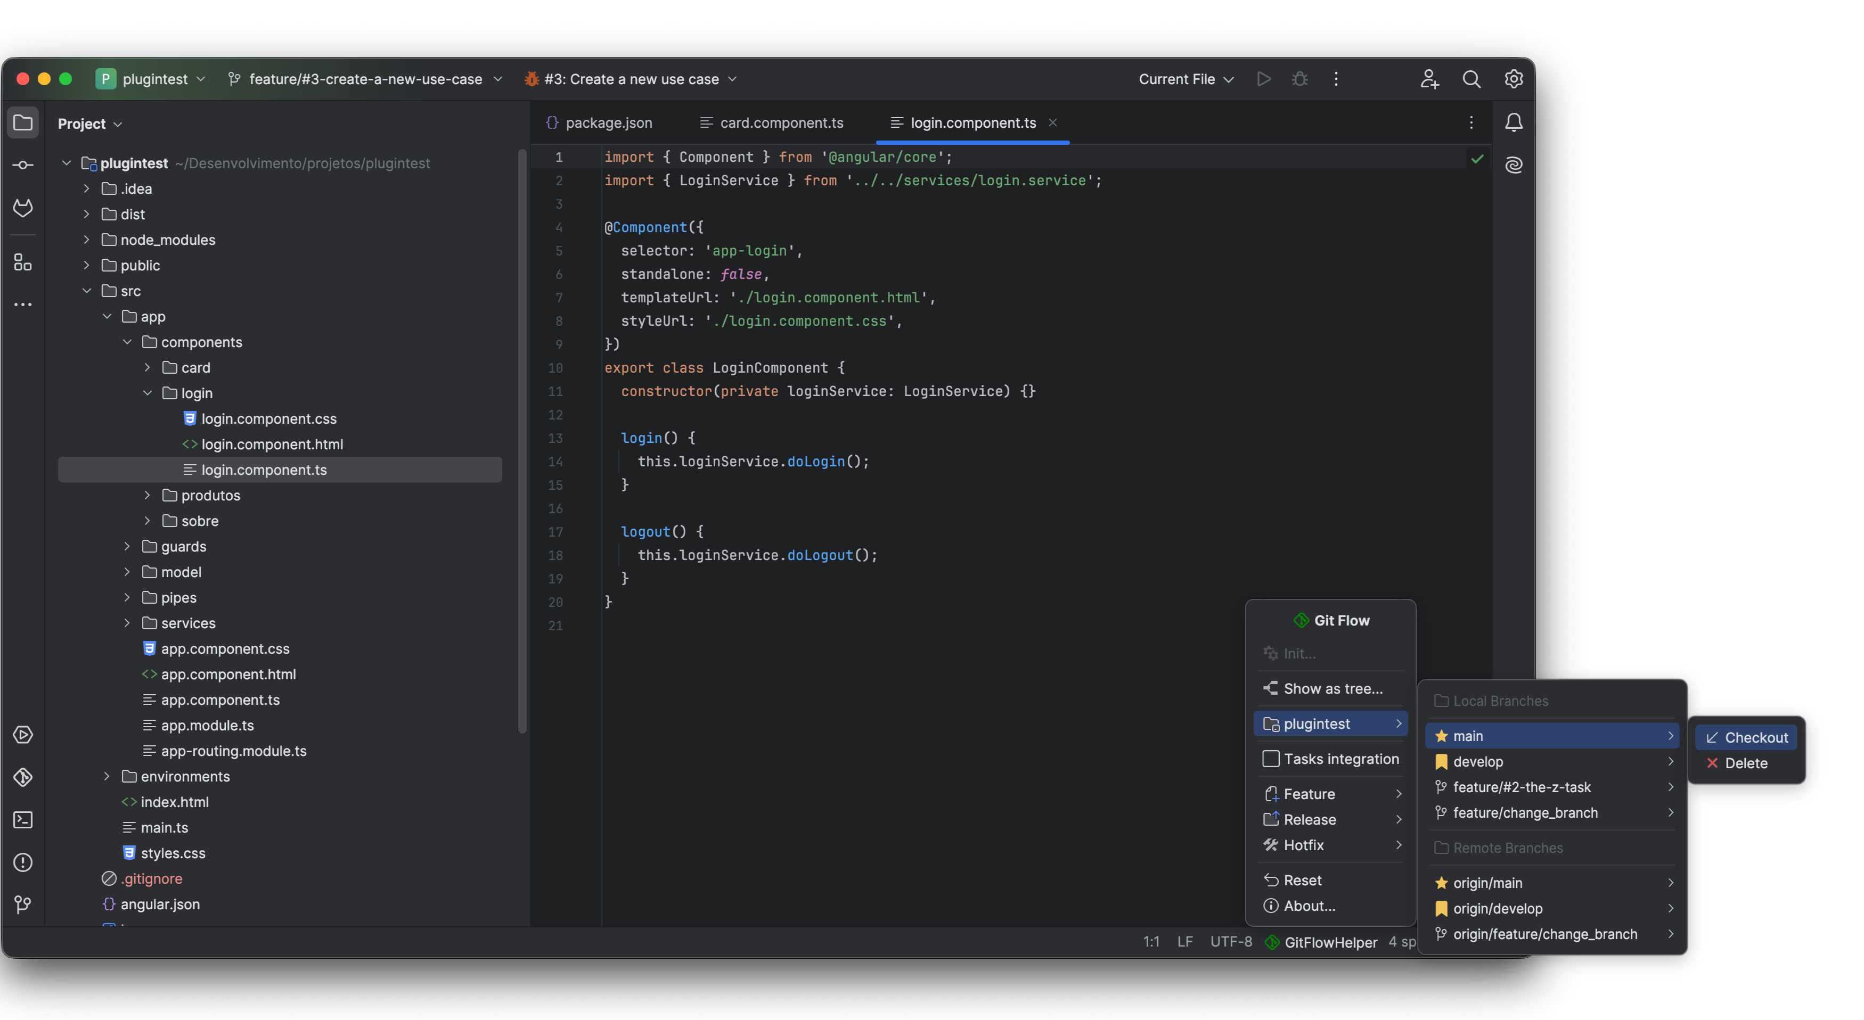Open the Current File run configuration dropdown

coord(1186,79)
